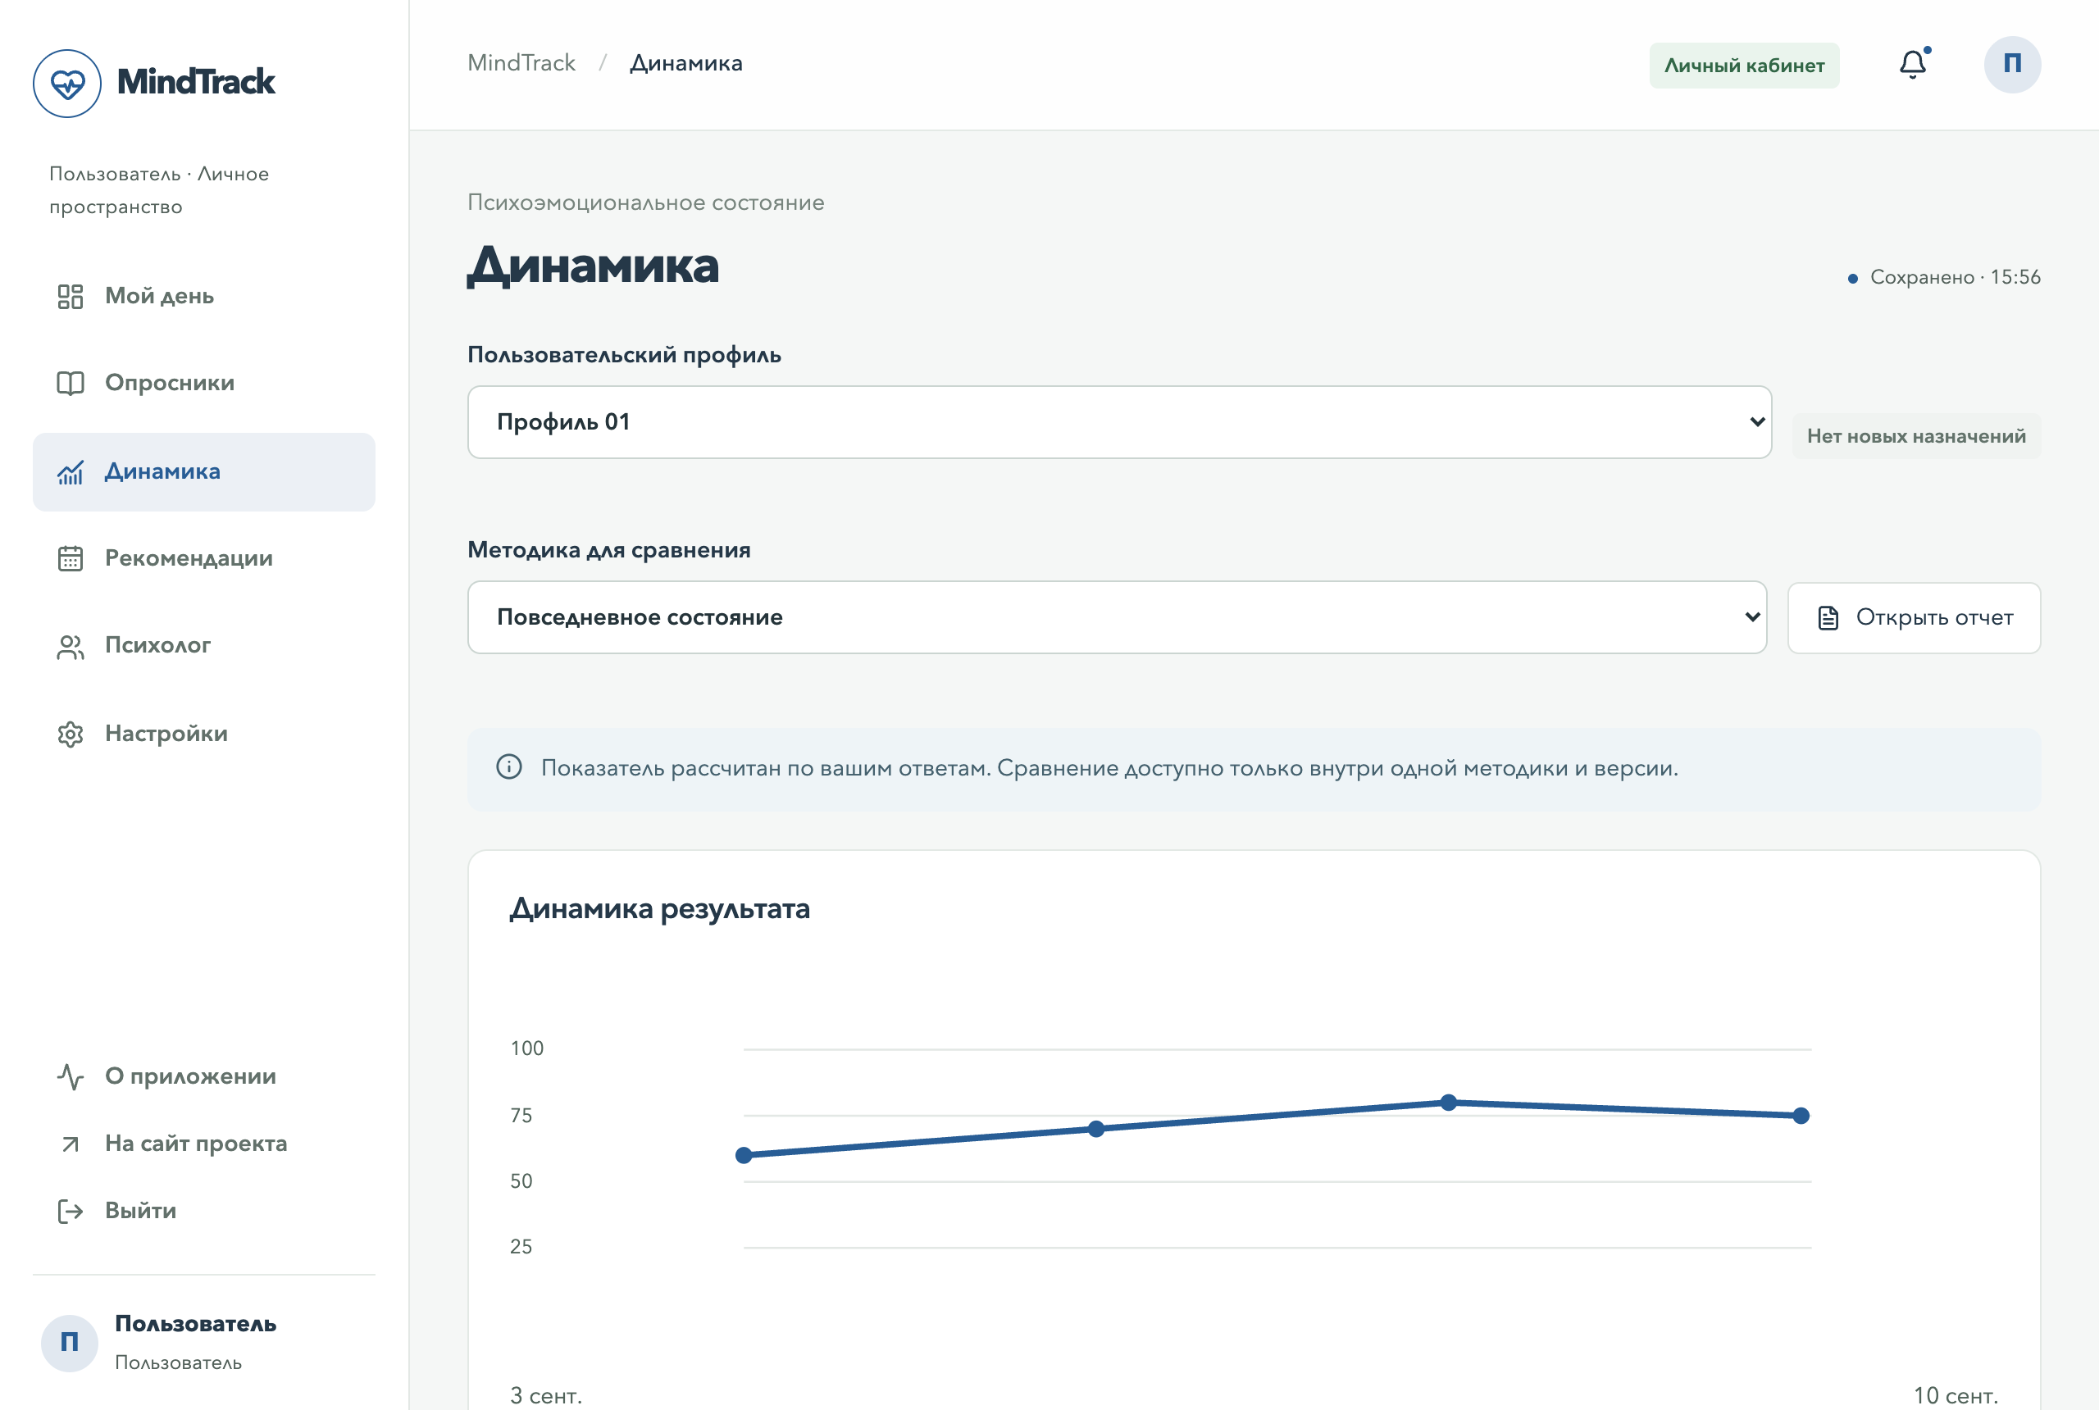
Task: Click the Психолог people icon
Action: coord(71,647)
